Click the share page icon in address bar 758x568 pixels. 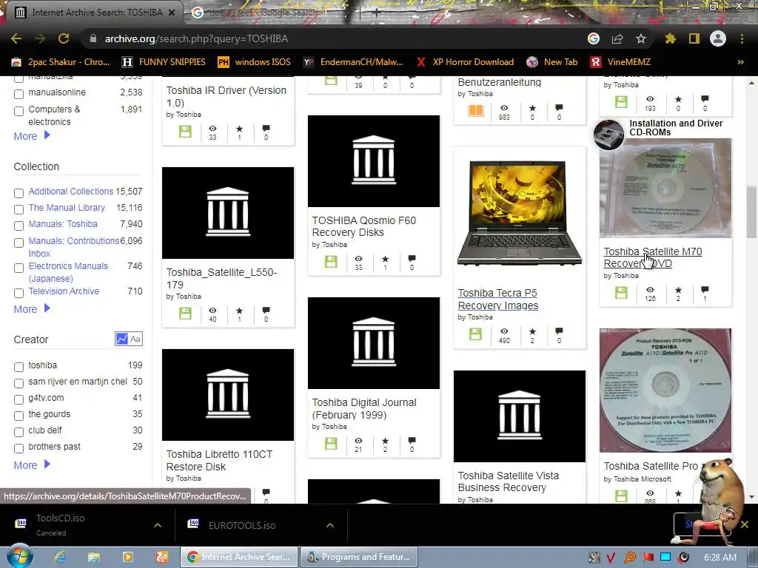click(617, 38)
